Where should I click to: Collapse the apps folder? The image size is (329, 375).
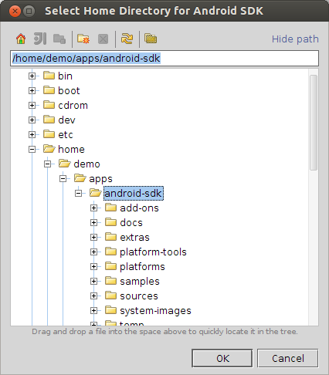[x=63, y=178]
